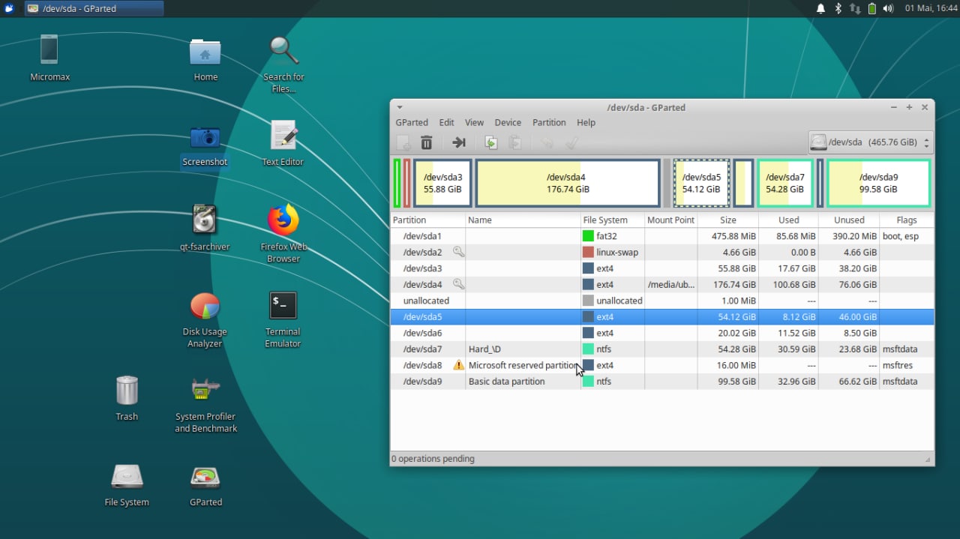960x539 pixels.
Task: Click the Apply all operations checkmark
Action: click(571, 142)
